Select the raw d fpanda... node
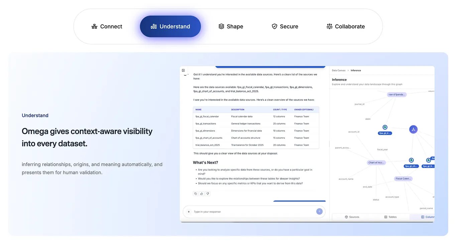Viewport: 468px width, 247px height. [397, 95]
